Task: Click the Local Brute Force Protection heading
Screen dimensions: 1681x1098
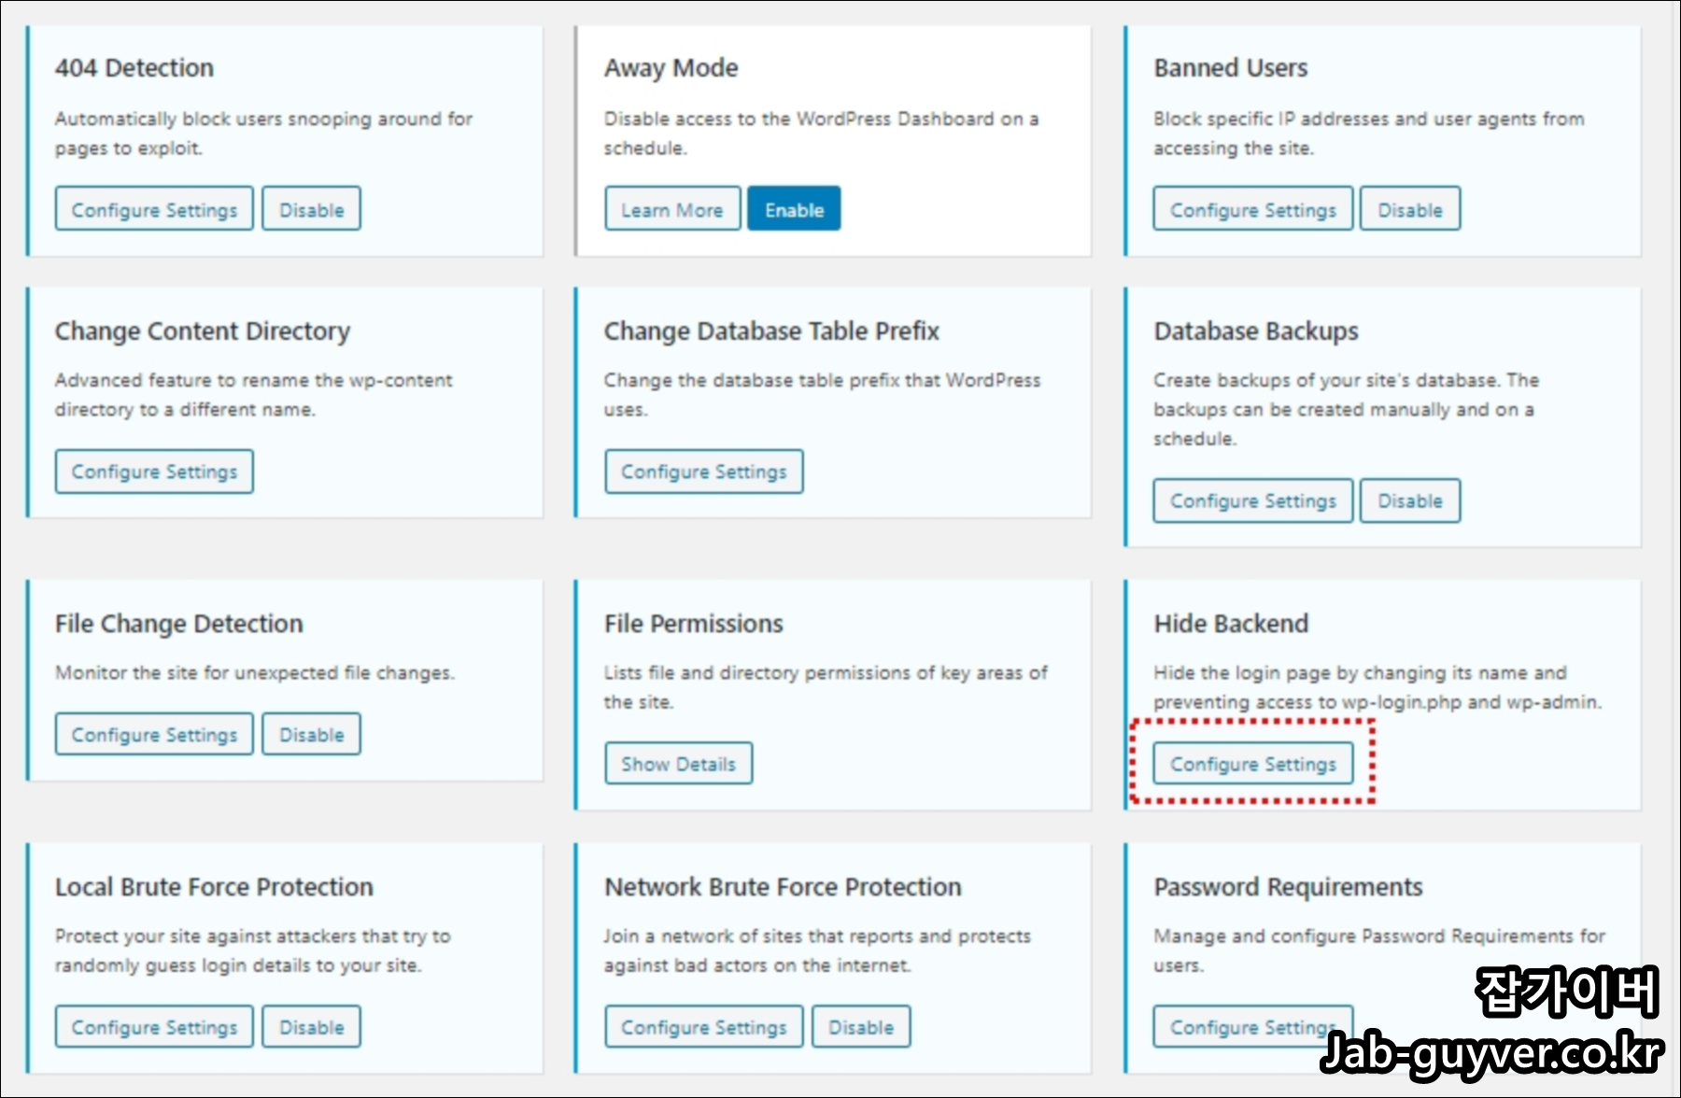Action: (214, 886)
